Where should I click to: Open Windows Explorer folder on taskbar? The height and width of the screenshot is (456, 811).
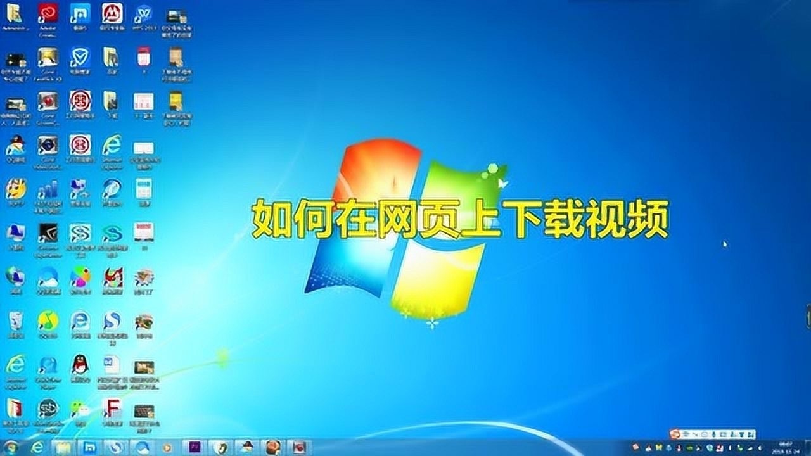click(63, 447)
